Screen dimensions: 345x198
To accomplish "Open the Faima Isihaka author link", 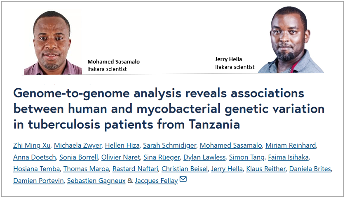I will (x=292, y=157).
